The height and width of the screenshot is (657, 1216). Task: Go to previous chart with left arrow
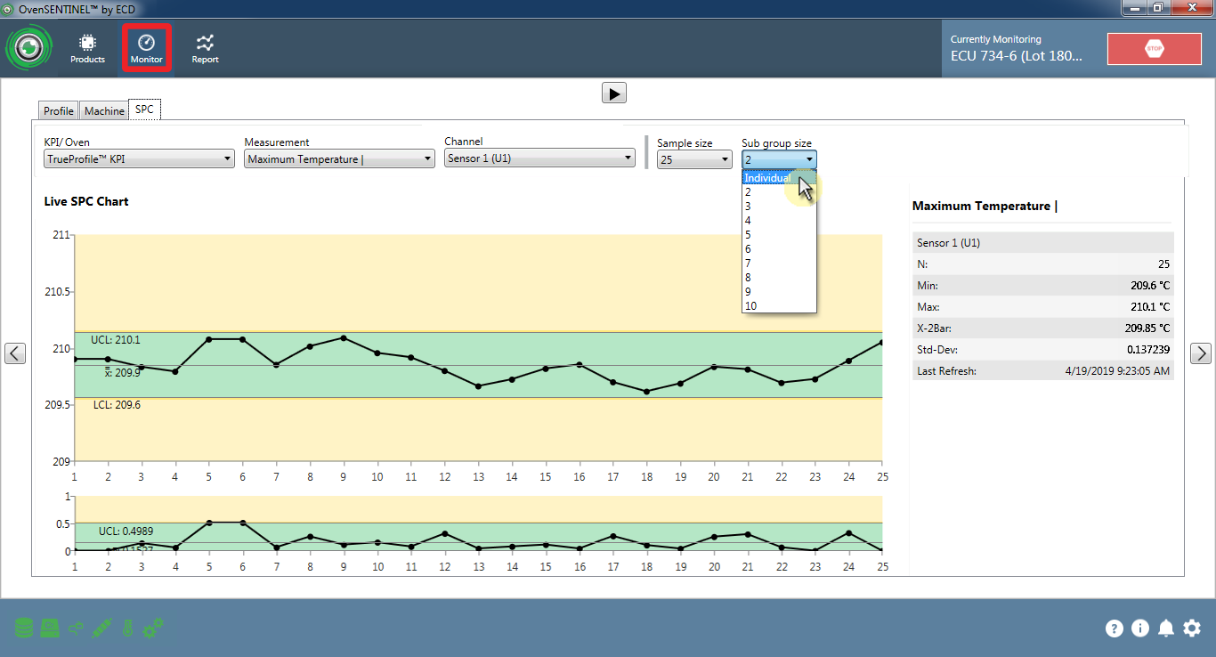[15, 353]
